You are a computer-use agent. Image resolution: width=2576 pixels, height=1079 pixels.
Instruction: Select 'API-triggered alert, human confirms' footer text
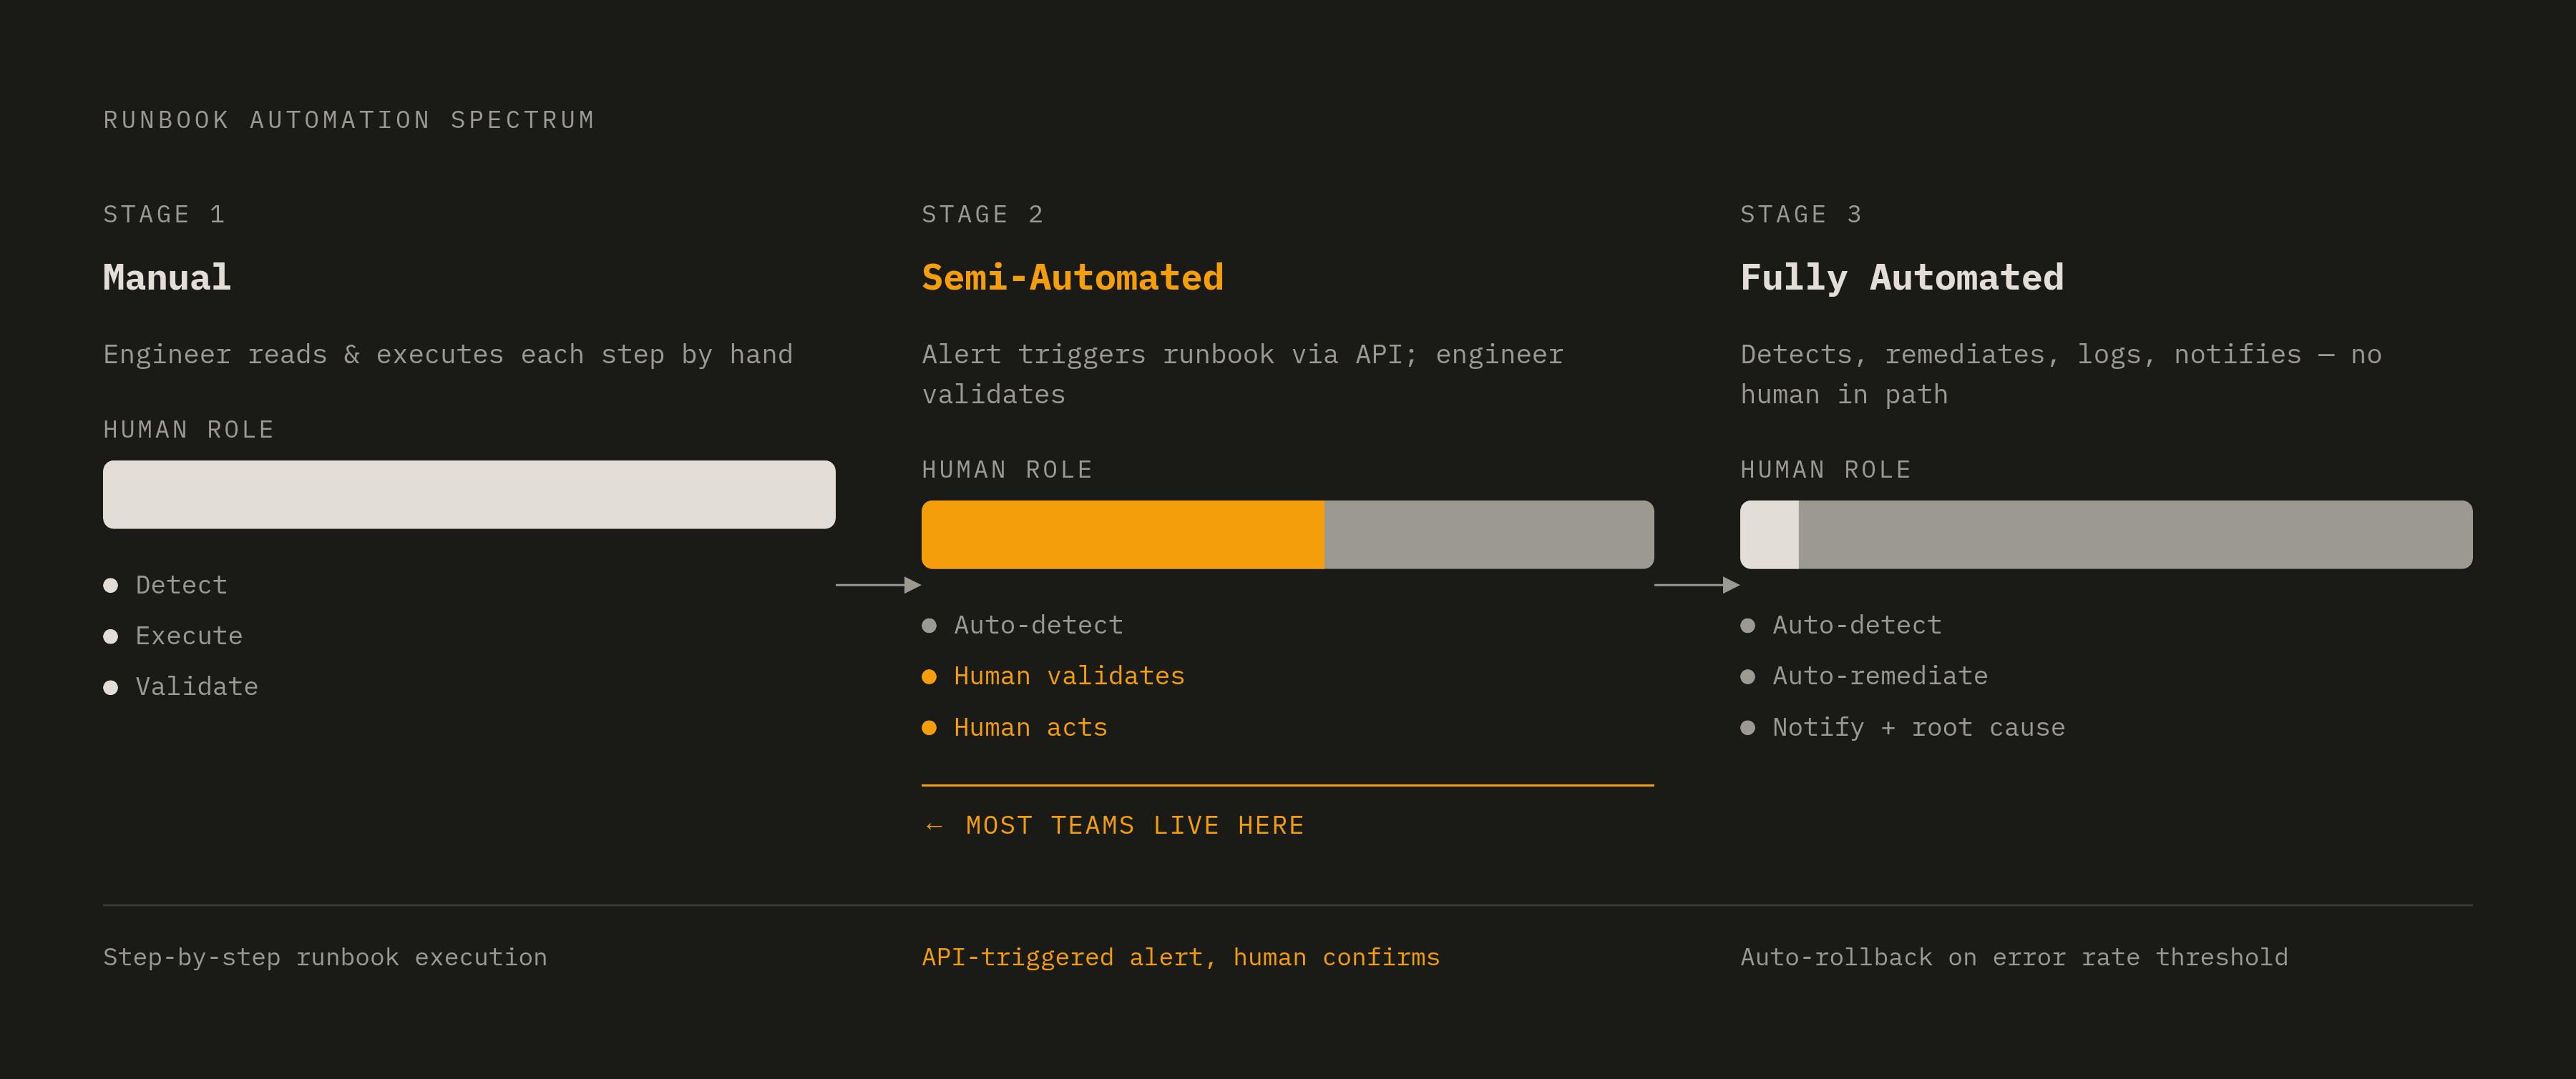1181,957
